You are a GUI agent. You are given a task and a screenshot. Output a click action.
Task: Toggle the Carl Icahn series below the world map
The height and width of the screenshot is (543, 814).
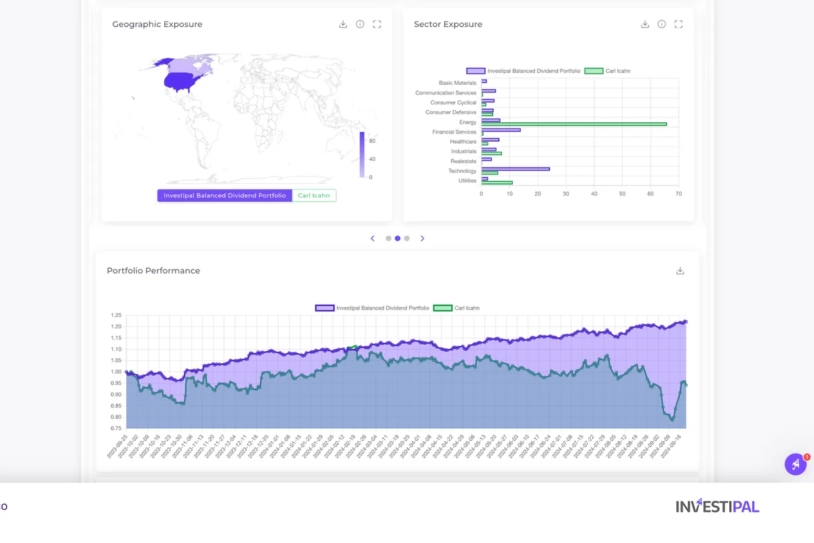click(313, 195)
